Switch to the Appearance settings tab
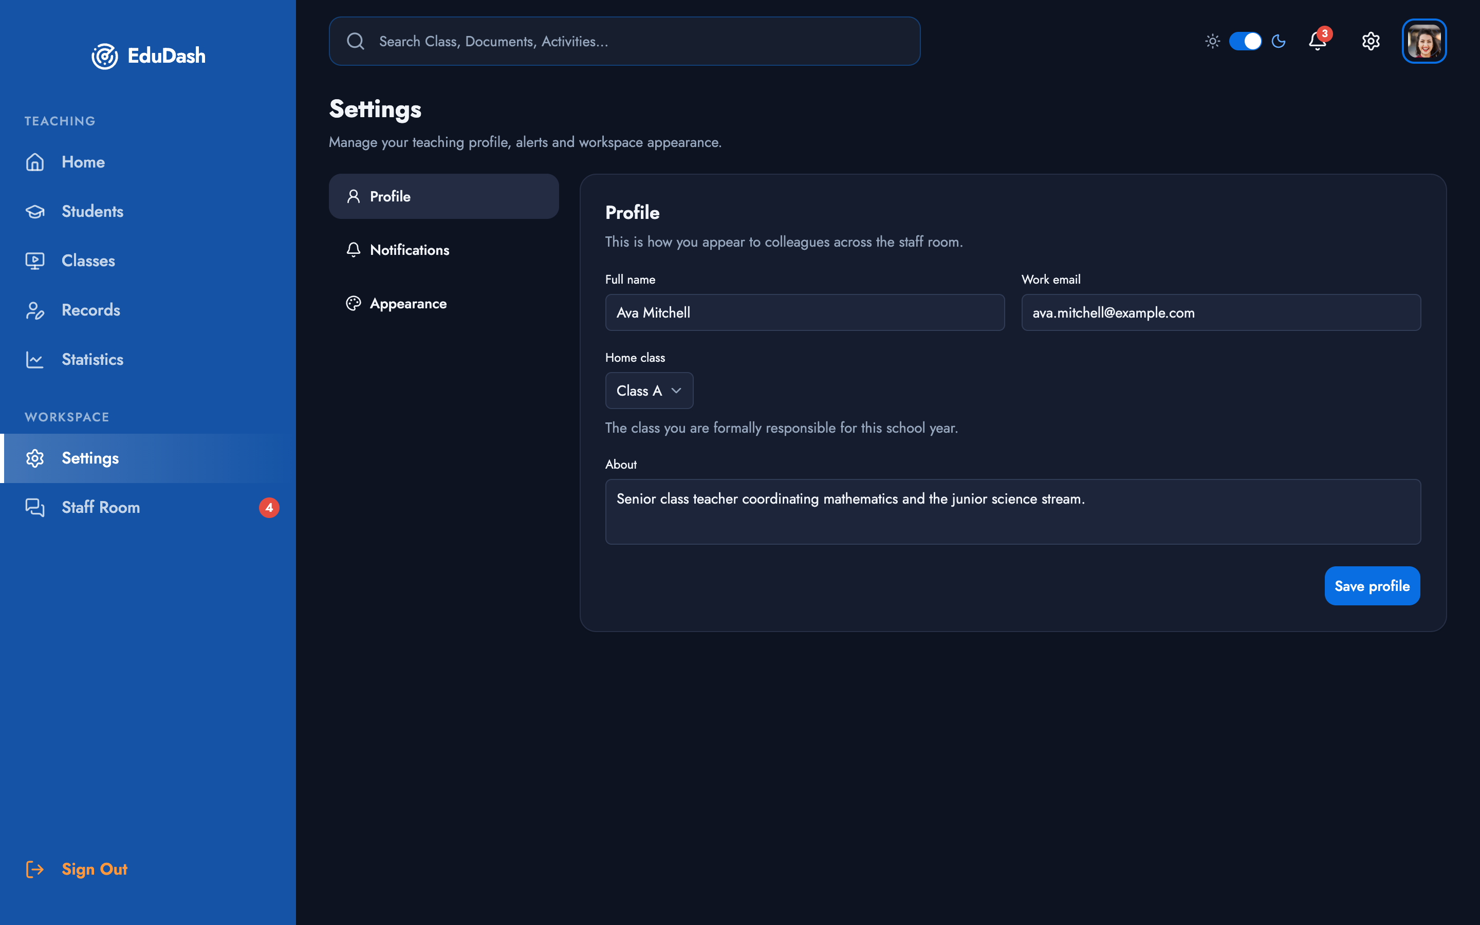This screenshot has width=1480, height=925. pos(444,303)
